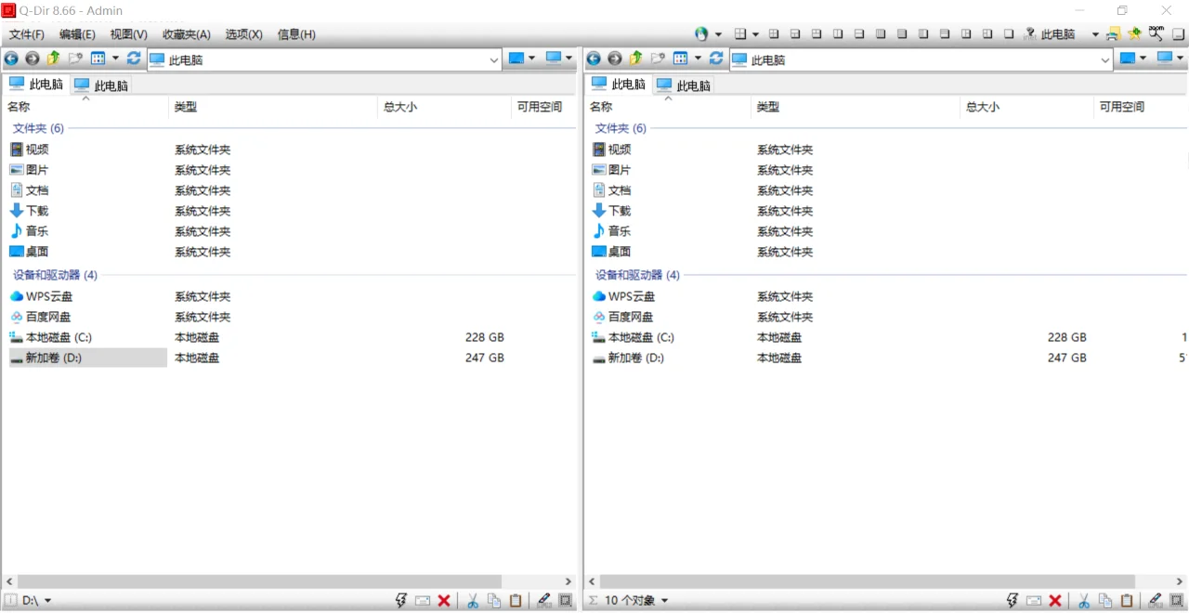This screenshot has width=1189, height=613.
Task: Select 视频 folder in left pane
Action: (29, 150)
